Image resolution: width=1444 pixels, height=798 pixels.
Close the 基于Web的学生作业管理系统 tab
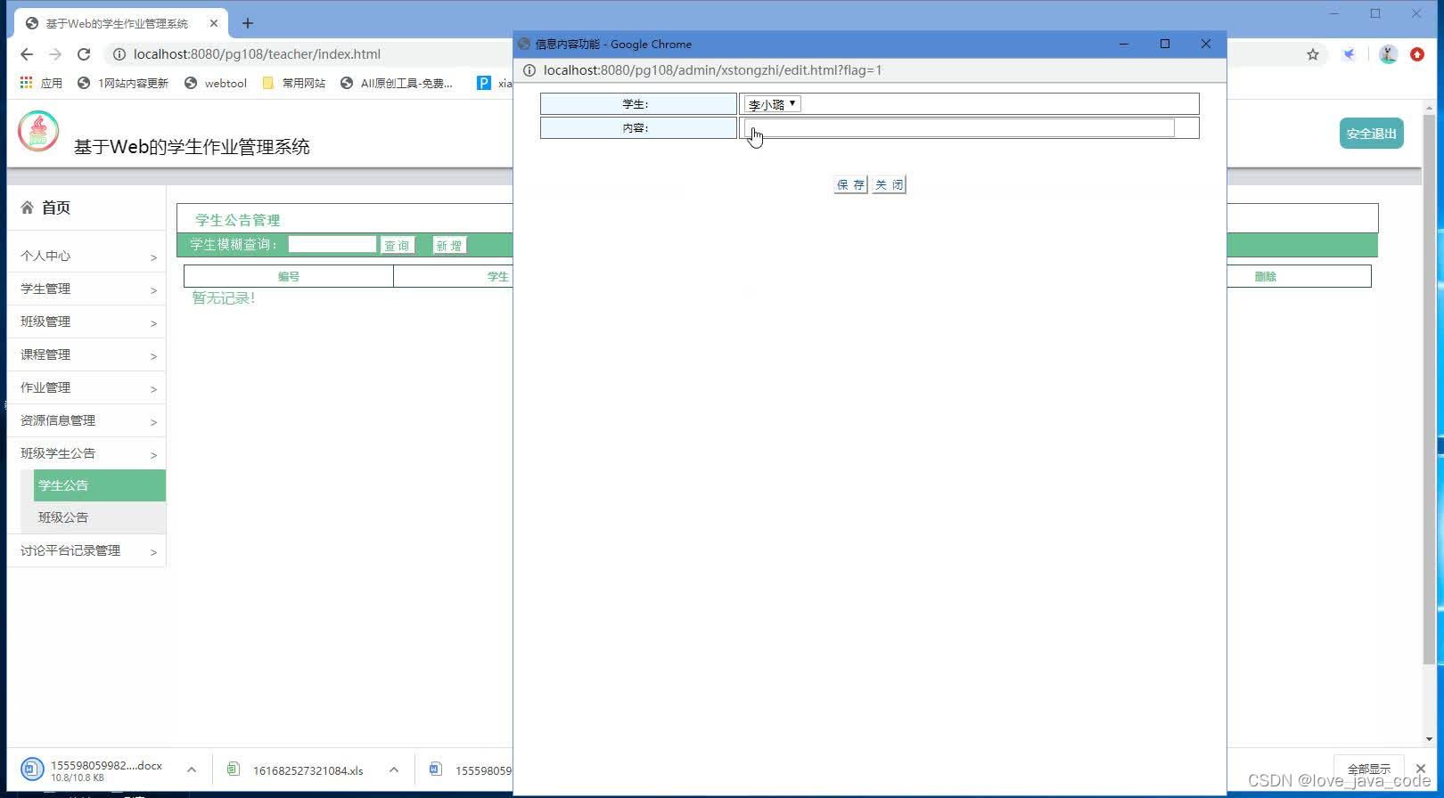[214, 23]
